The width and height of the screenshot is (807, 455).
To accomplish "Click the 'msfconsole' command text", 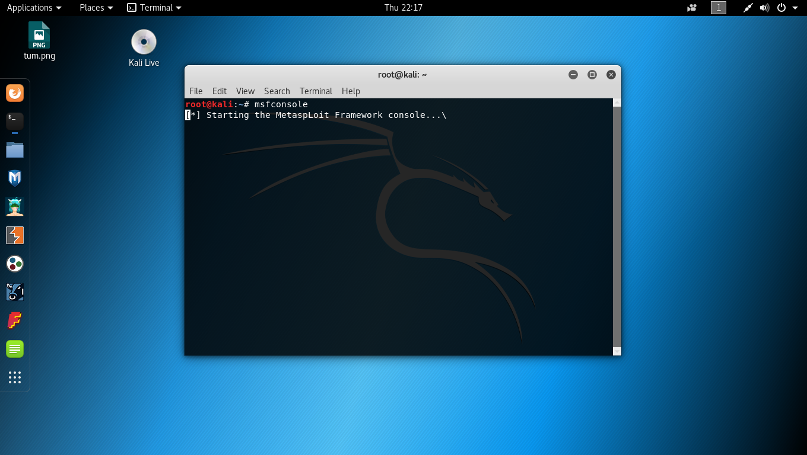I will [x=281, y=105].
